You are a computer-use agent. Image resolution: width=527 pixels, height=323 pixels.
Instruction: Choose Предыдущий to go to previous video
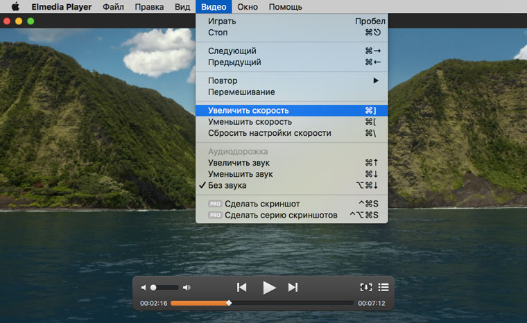292,62
